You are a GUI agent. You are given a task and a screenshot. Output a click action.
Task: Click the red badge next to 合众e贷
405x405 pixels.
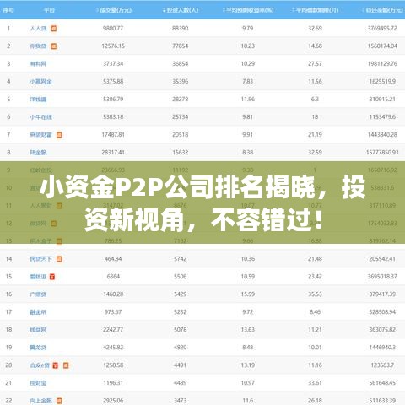[x=56, y=365]
